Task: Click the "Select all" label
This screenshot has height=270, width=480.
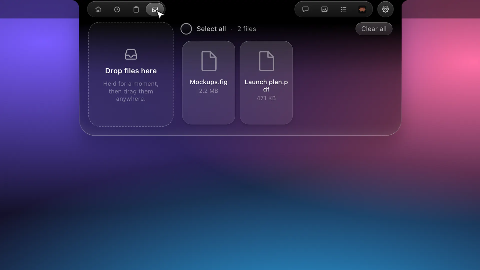Action: [211, 29]
